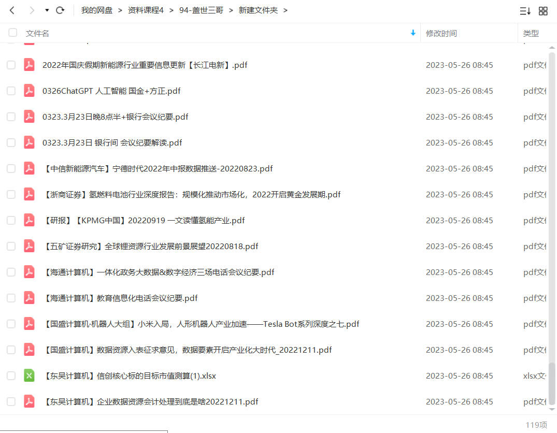This screenshot has height=433, width=557.
Task: Click PDF icon of 小米入局 人形机器人 file
Action: point(29,324)
